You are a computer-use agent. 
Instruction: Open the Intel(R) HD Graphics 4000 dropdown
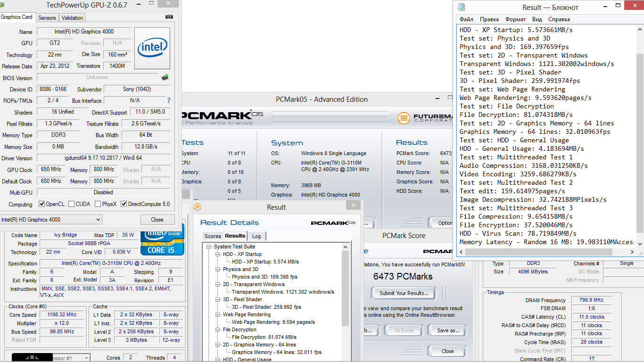(x=51, y=220)
